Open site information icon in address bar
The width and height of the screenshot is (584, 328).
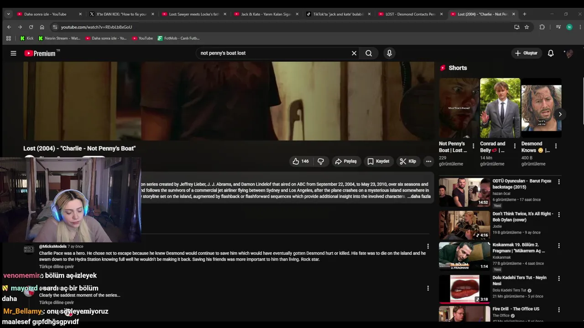click(x=55, y=27)
